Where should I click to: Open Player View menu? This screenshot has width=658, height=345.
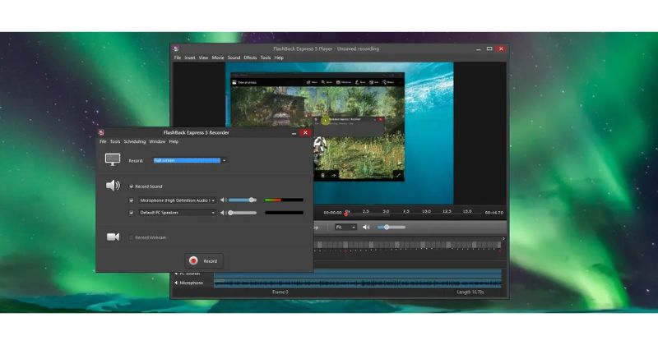pos(203,57)
